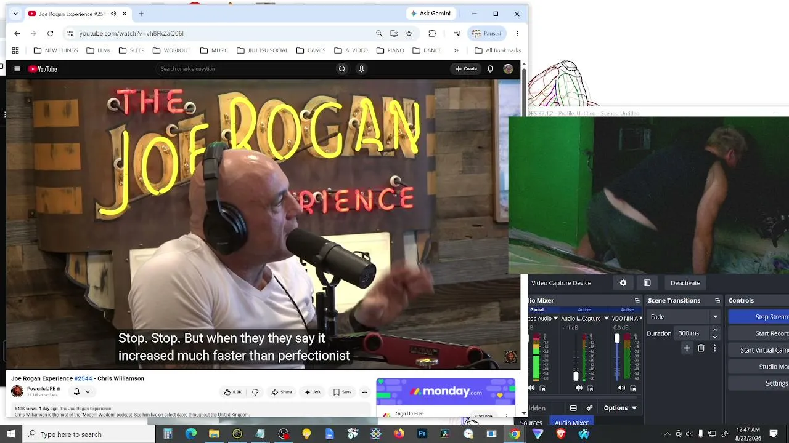789x443 pixels.
Task: Toggle monitoring for VDO NINJA channel
Action: 633,388
